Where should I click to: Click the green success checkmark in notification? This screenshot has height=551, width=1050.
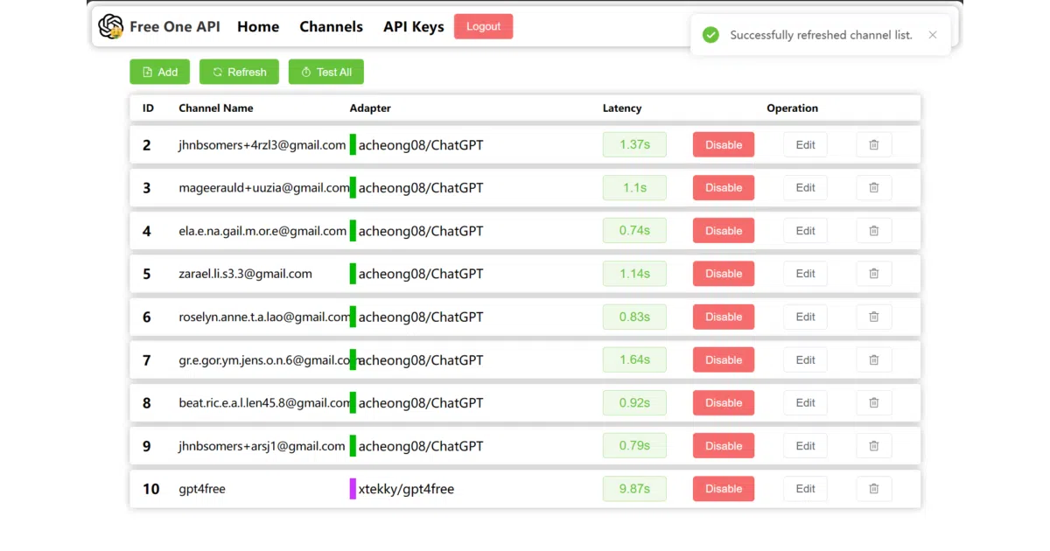point(711,35)
